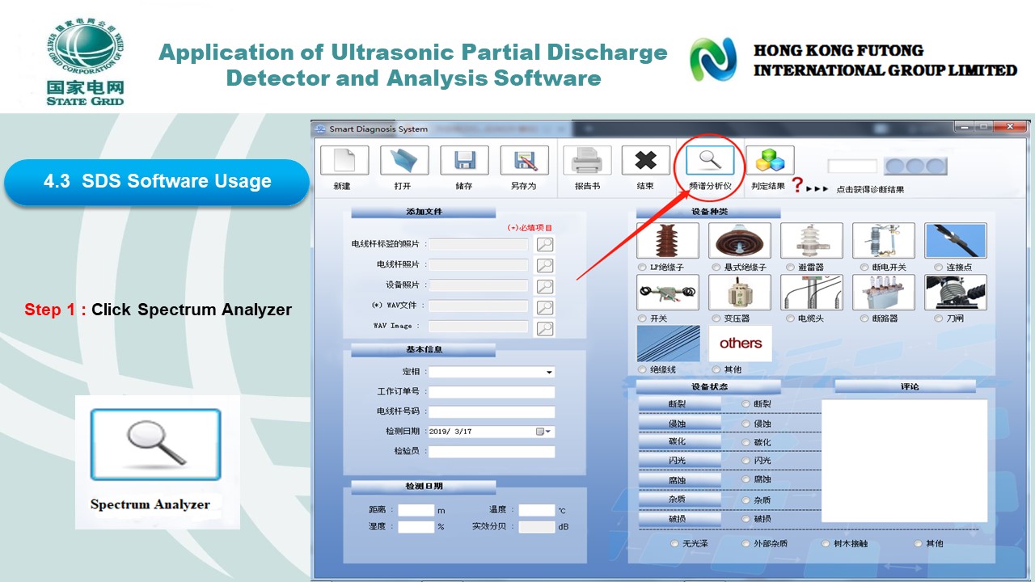
Task: Save using the 储存 floppy disk icon
Action: (464, 160)
